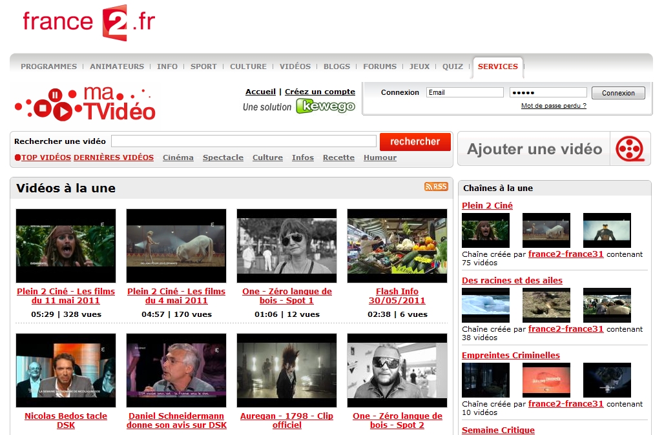Open the Culture category link under search
664x435 pixels.
coord(267,157)
